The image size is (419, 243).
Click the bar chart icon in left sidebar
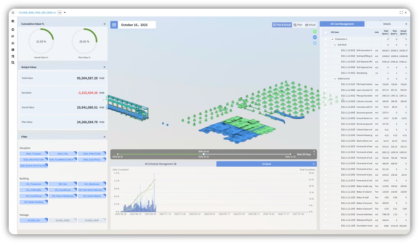(13, 36)
